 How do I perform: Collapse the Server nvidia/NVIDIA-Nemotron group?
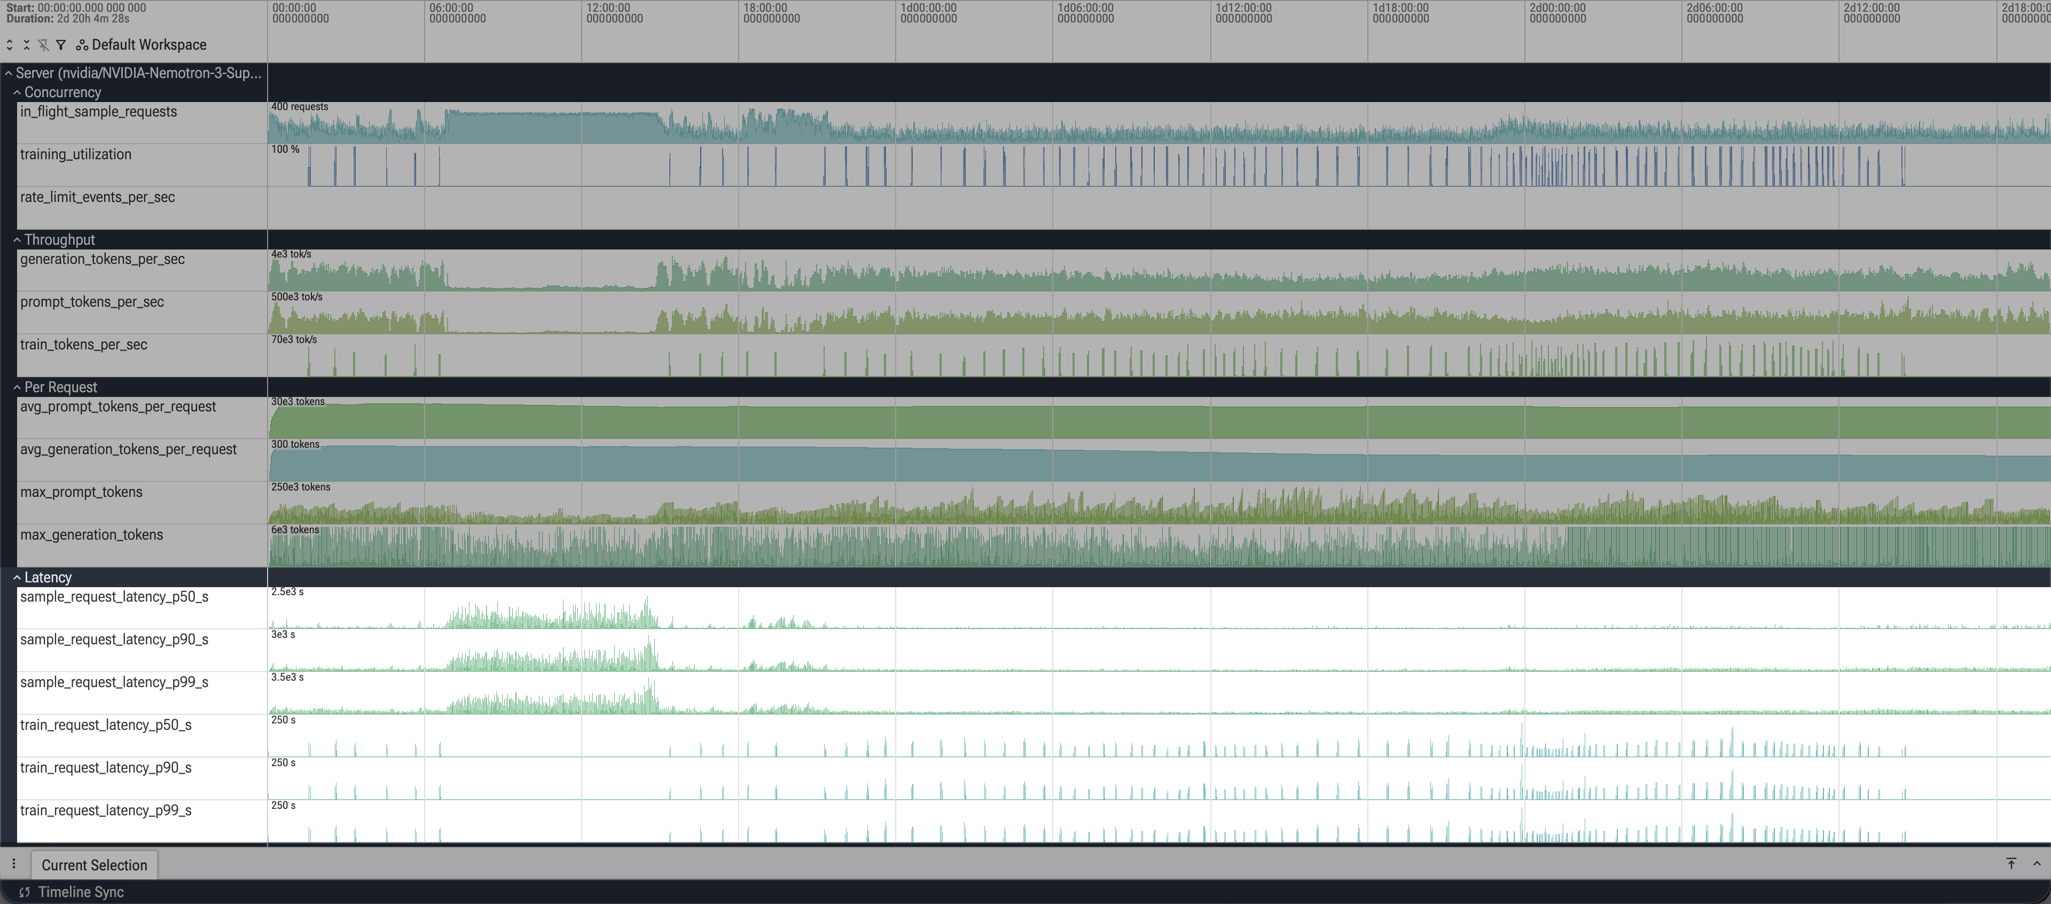click(x=9, y=73)
